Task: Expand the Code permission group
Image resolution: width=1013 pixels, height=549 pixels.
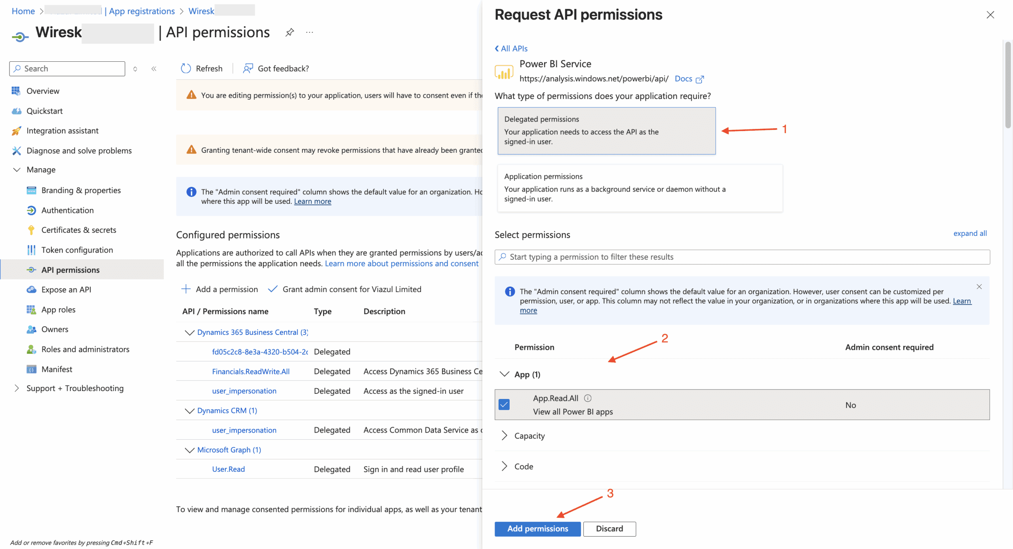Action: [504, 466]
